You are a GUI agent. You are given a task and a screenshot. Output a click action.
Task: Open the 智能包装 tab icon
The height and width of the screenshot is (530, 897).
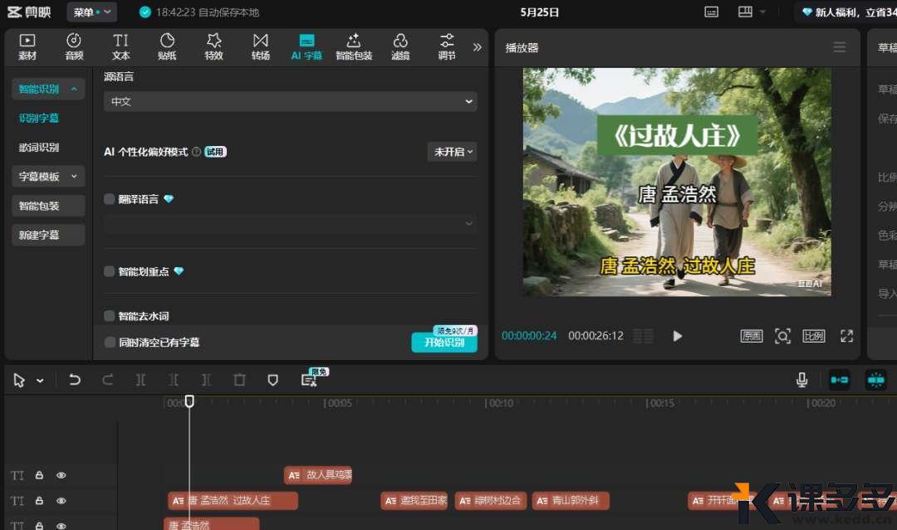(354, 46)
